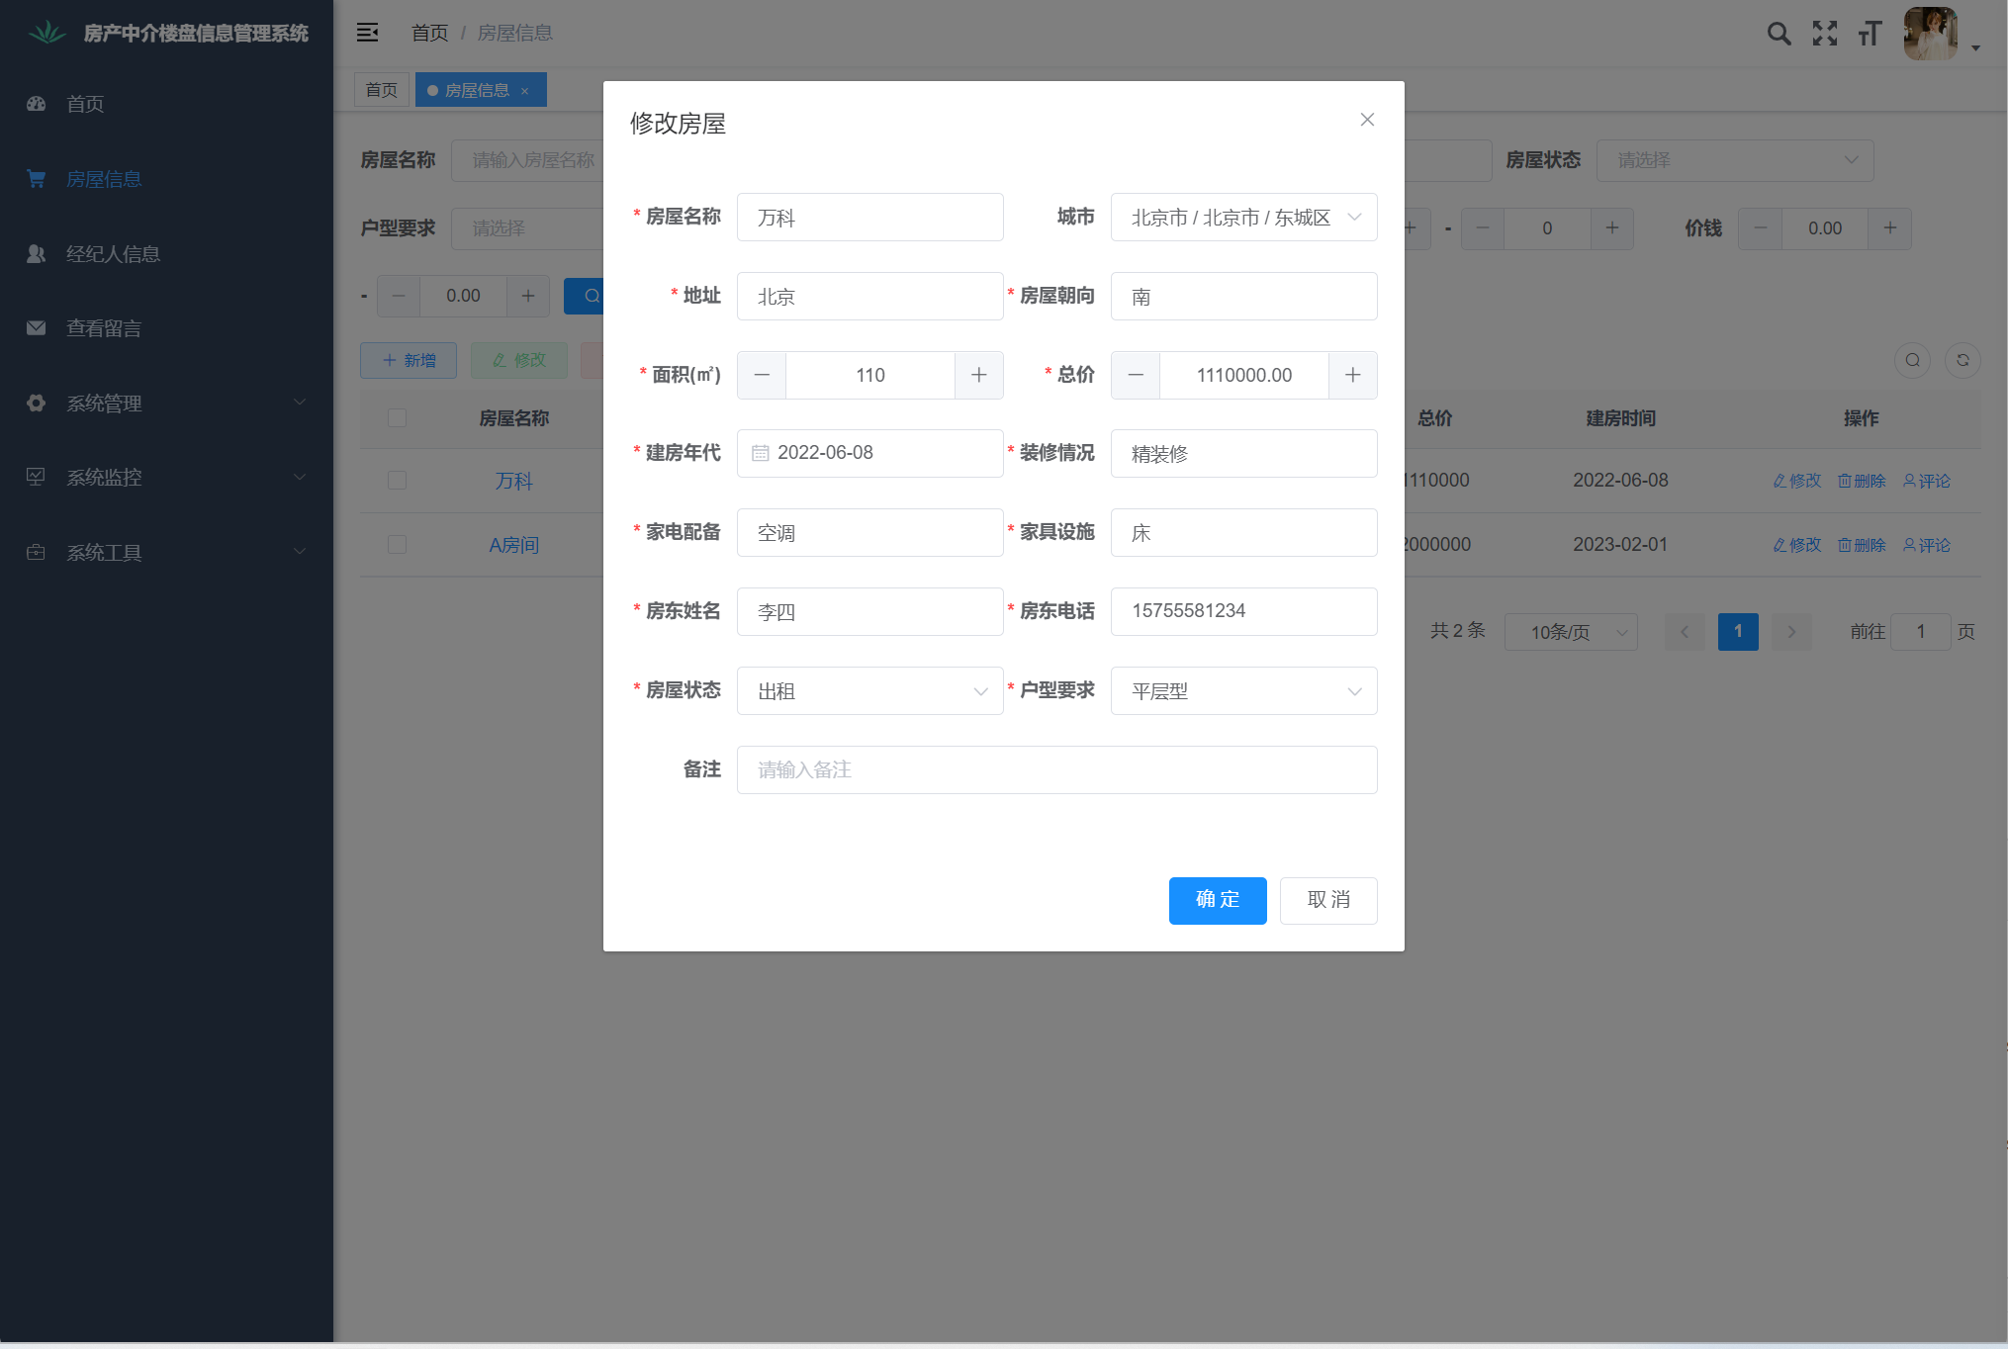Open the 房屋状态 dropdown showing 出租
Image resolution: width=2008 pixels, height=1349 pixels.
click(869, 691)
